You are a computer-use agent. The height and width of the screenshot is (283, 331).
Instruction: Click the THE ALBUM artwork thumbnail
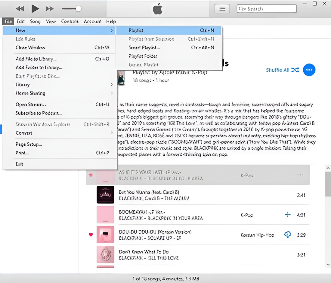pos(105,195)
